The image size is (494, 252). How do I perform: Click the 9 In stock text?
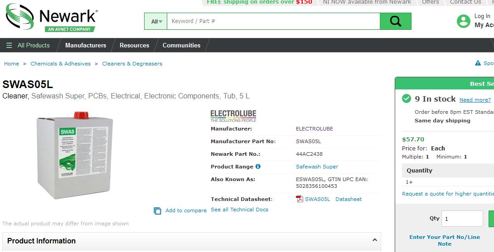(x=435, y=99)
